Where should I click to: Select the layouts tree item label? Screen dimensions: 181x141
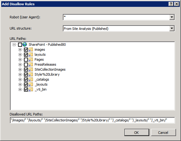40,54
